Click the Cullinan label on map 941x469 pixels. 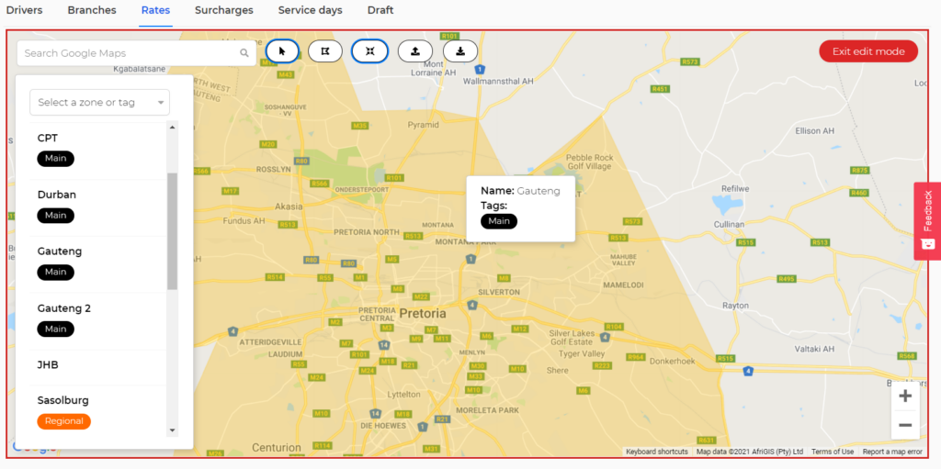coord(729,224)
